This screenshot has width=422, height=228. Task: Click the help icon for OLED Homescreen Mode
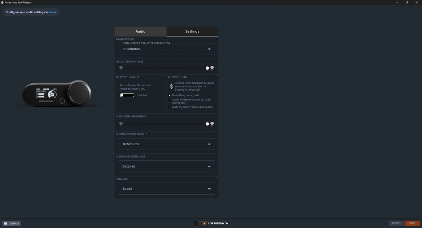pos(217,156)
